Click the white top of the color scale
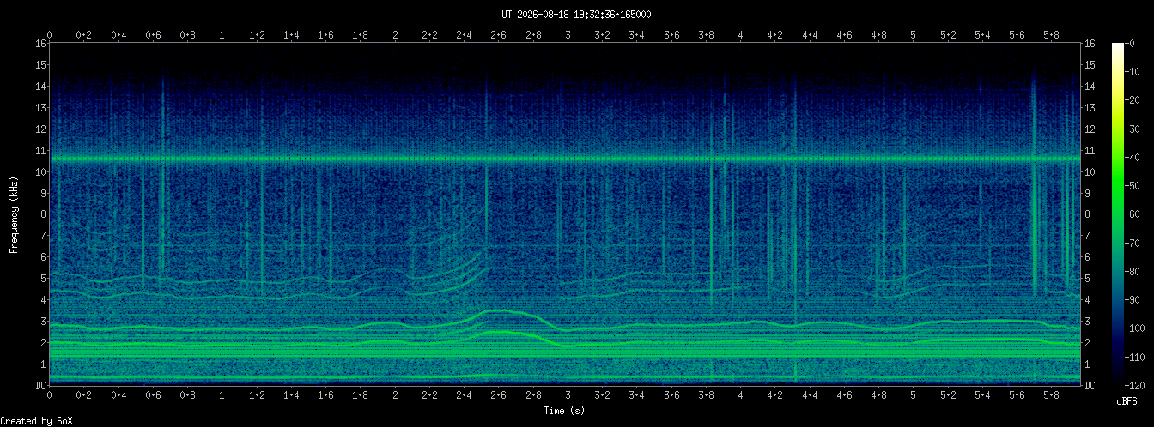This screenshot has width=1154, height=427. tap(1118, 47)
